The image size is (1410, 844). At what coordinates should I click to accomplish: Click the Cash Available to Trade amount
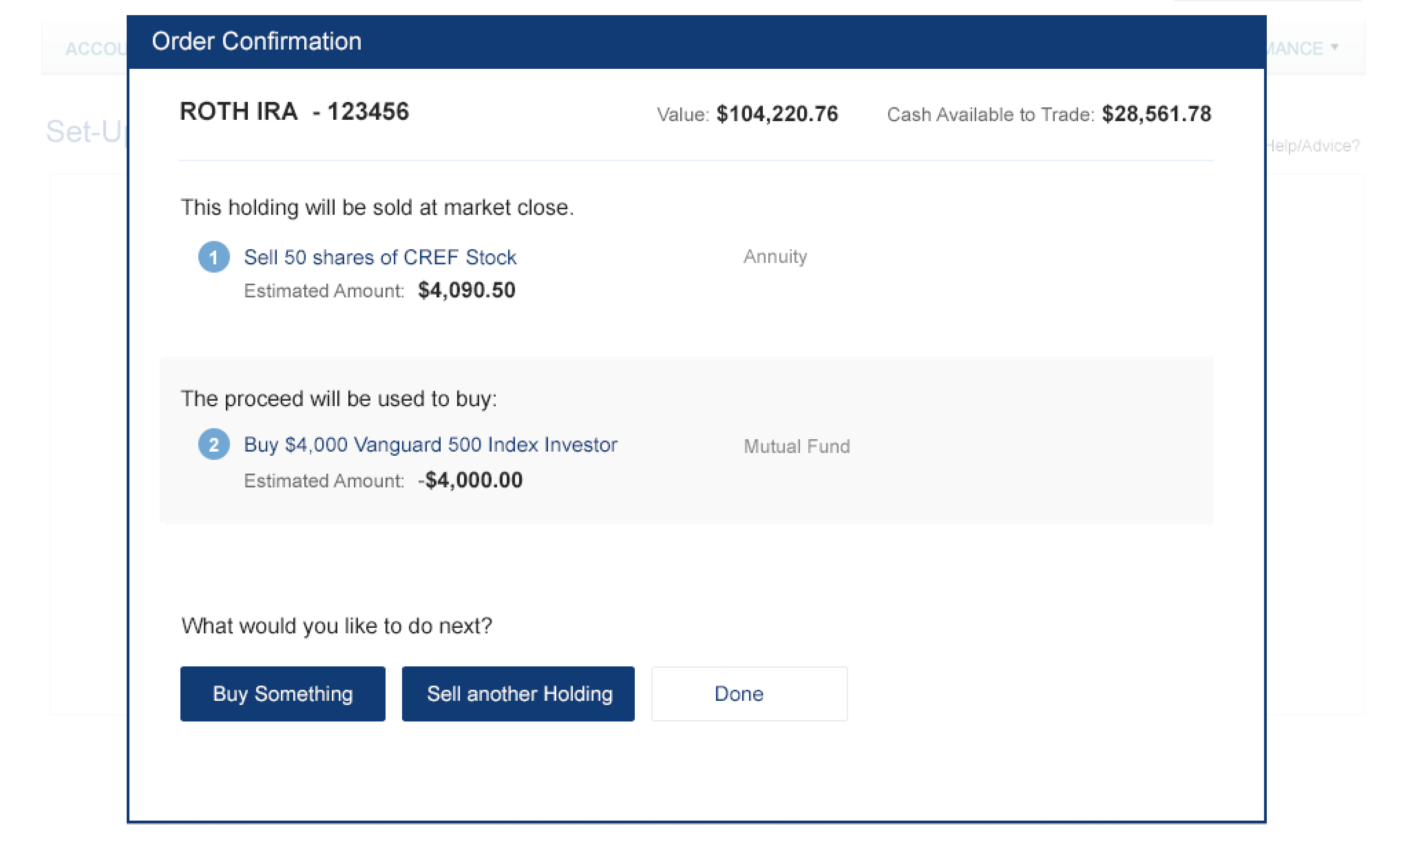point(1156,114)
